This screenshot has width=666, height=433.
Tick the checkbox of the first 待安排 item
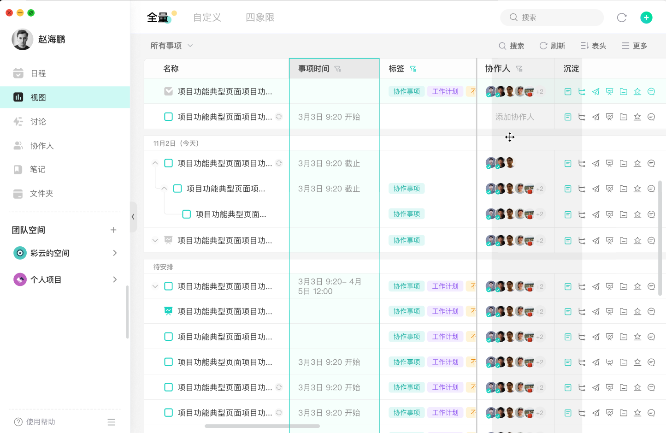pos(168,286)
